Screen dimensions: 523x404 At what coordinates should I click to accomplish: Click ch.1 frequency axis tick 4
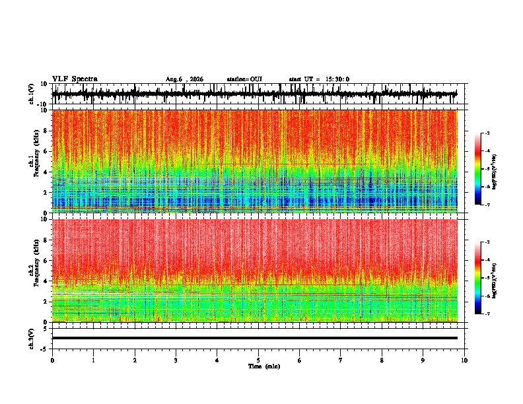[46, 172]
